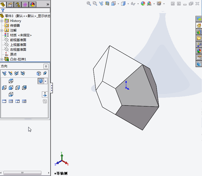Open View Orientation dropdown arrow

point(118,4)
